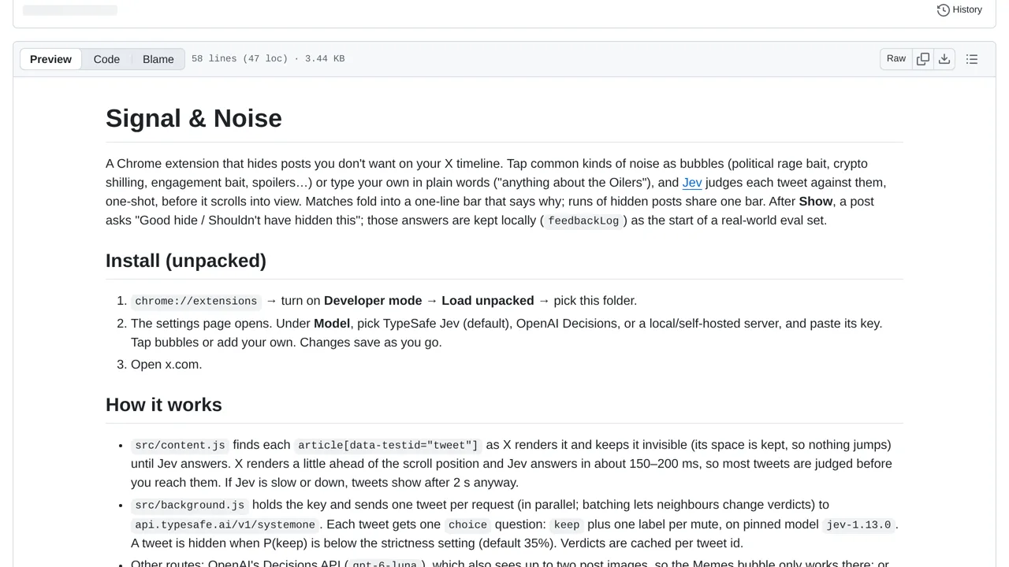Click the 'Open x.com.' list item
Screen dimensions: 1009x567
pyautogui.click(x=166, y=365)
